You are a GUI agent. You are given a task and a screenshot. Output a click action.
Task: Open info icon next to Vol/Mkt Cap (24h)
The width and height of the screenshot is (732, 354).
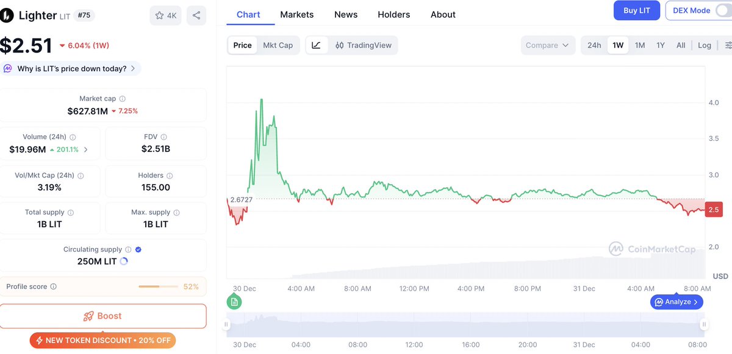pyautogui.click(x=81, y=175)
